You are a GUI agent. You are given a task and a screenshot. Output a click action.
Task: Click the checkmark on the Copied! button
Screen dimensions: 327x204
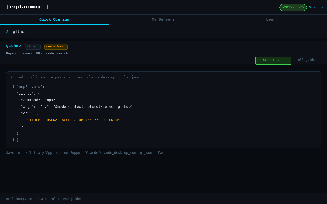click(279, 60)
